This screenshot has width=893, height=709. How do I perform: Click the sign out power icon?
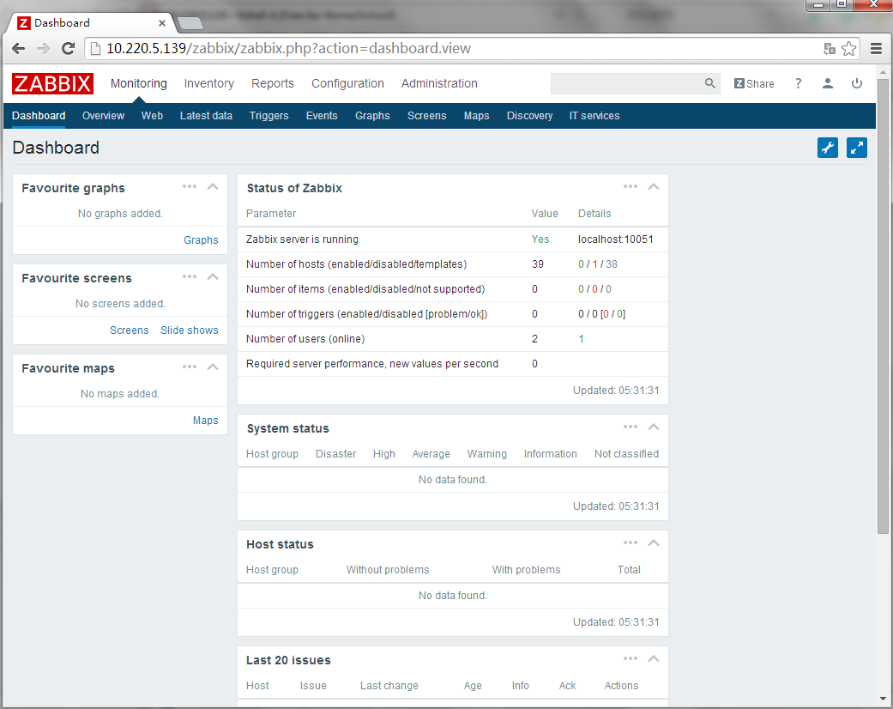[x=857, y=83]
